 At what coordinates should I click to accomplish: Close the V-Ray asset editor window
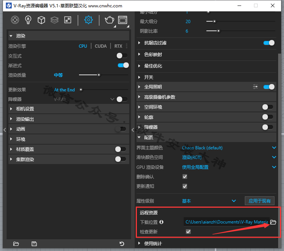tap(273, 6)
